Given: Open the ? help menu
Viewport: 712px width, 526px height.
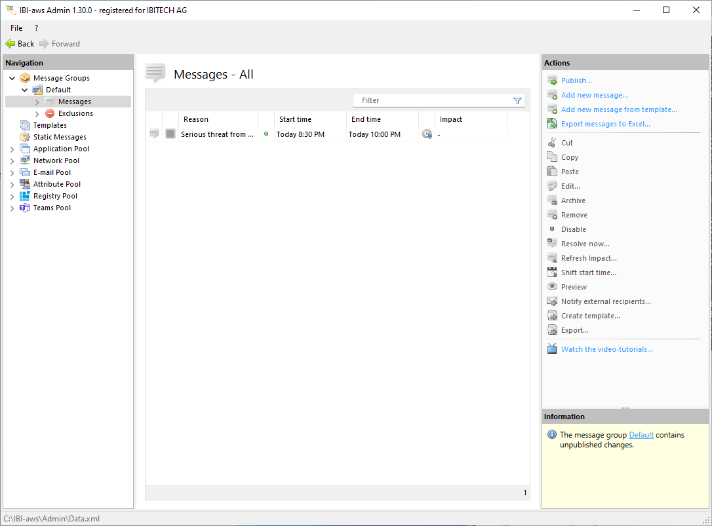Looking at the screenshot, I should tap(36, 28).
